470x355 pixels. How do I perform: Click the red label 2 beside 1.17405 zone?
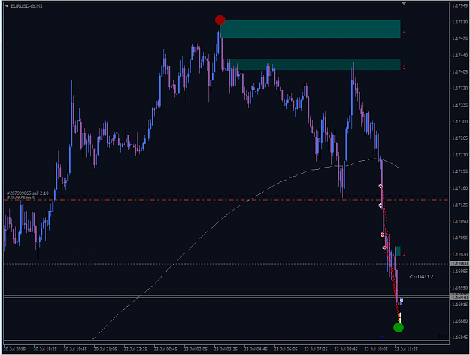click(x=404, y=68)
